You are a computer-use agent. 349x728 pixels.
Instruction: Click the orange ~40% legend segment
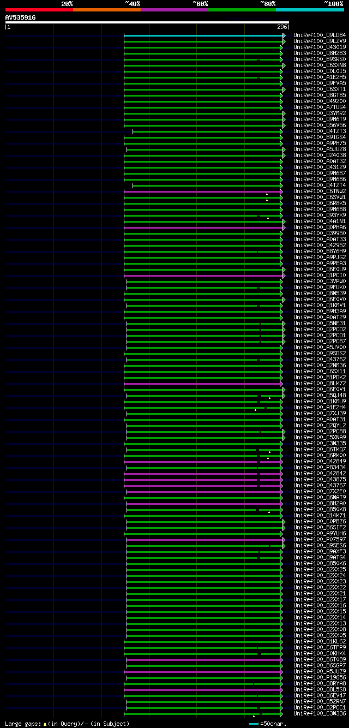tap(107, 9)
